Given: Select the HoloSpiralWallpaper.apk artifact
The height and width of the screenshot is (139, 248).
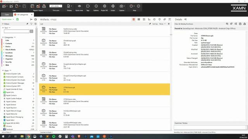Looking at the screenshot, I should (x=105, y=113).
